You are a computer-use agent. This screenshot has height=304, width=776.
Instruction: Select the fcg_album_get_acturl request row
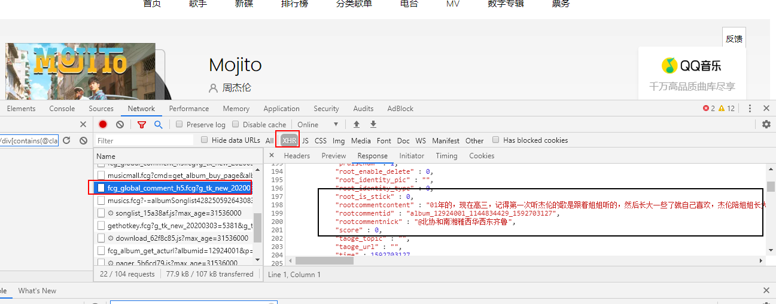(x=174, y=250)
